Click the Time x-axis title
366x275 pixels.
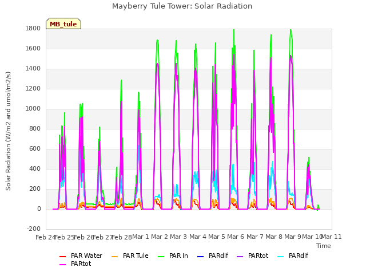point(324,246)
